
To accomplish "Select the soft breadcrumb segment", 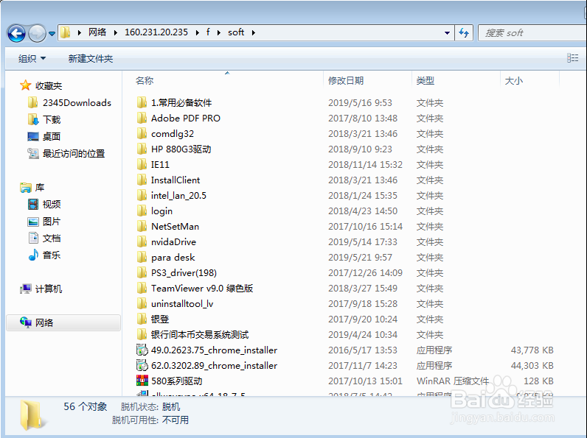I will pos(236,32).
